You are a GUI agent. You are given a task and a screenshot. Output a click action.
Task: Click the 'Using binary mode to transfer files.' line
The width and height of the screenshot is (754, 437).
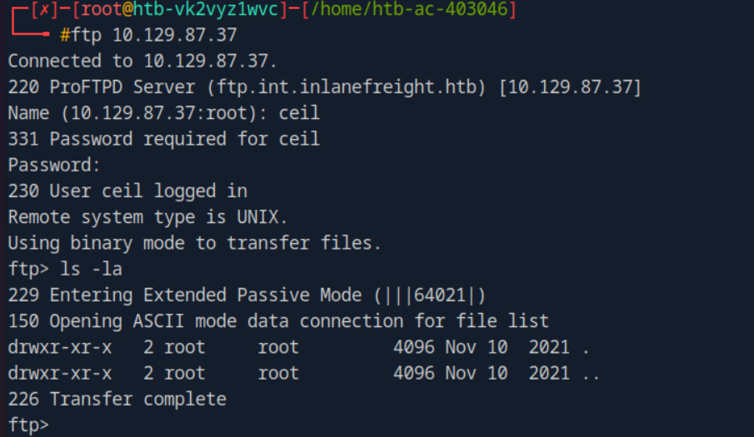[x=195, y=243]
